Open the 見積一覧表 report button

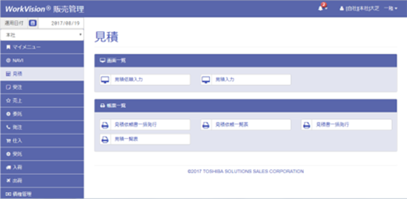[x=145, y=139]
